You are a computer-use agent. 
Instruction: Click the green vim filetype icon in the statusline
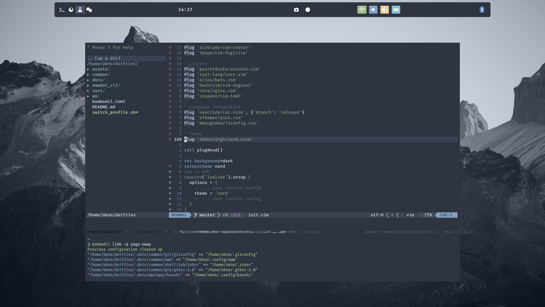pos(402,215)
